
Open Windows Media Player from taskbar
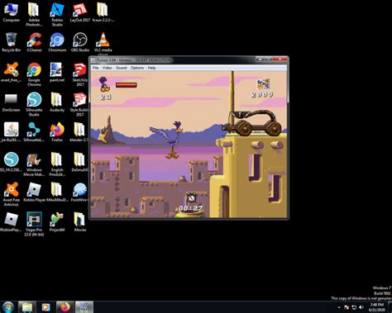pos(45,307)
